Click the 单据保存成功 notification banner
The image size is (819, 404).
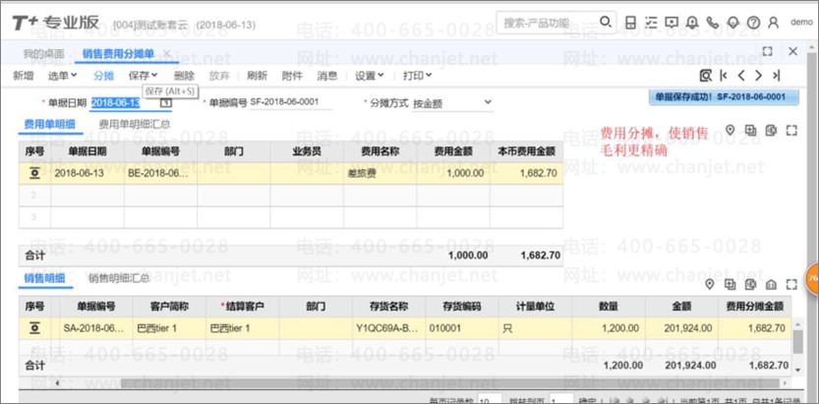coord(724,97)
